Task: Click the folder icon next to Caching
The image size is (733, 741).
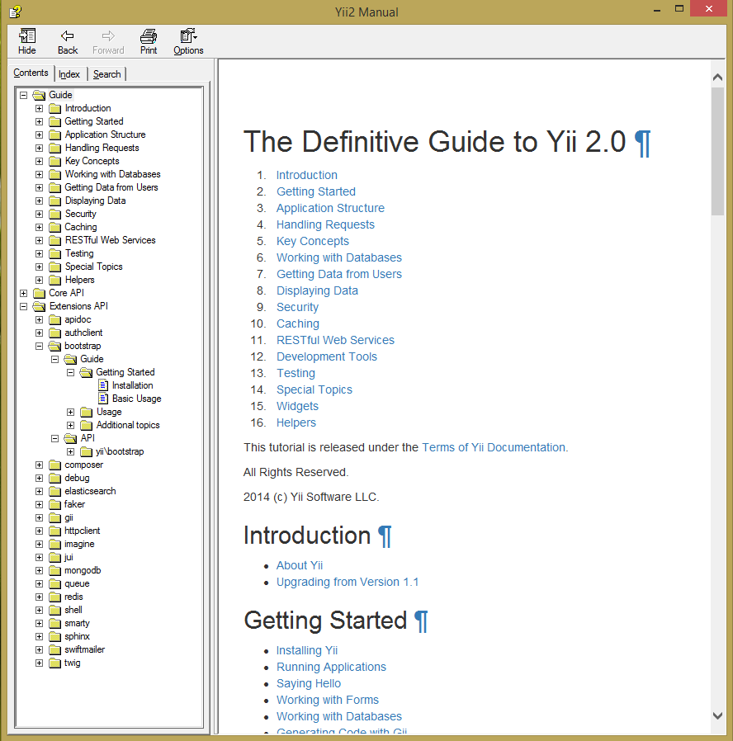Action: point(54,227)
